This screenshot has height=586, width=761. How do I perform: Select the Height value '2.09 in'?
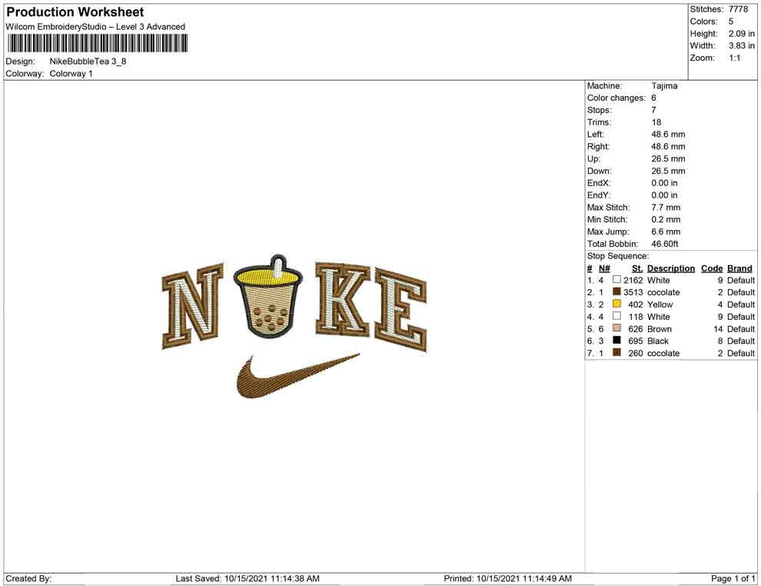tap(742, 34)
